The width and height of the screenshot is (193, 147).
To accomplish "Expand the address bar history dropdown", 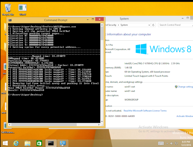I will coord(149,25).
